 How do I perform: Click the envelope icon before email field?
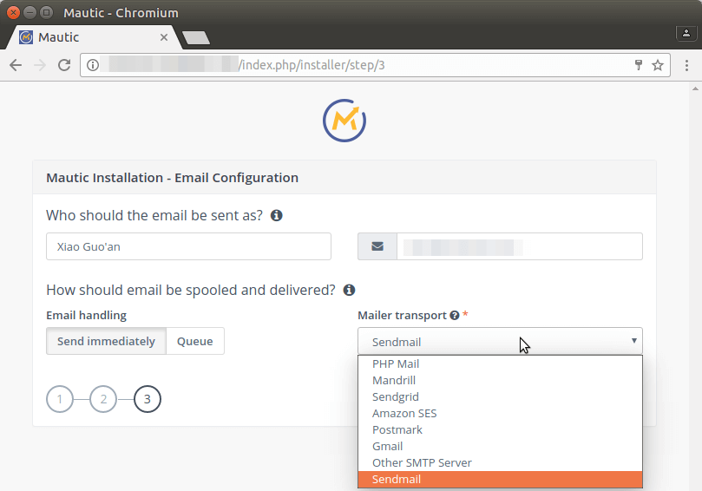377,246
